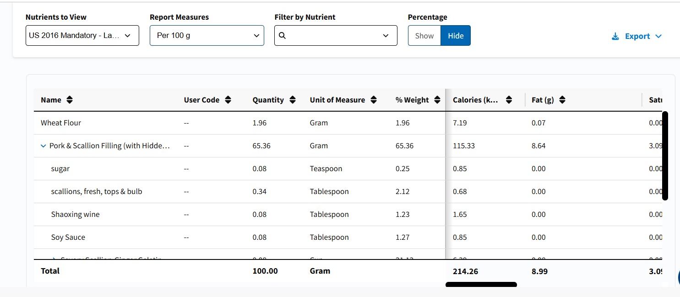680x297 pixels.
Task: Open the Export menu chevron
Action: coord(658,36)
